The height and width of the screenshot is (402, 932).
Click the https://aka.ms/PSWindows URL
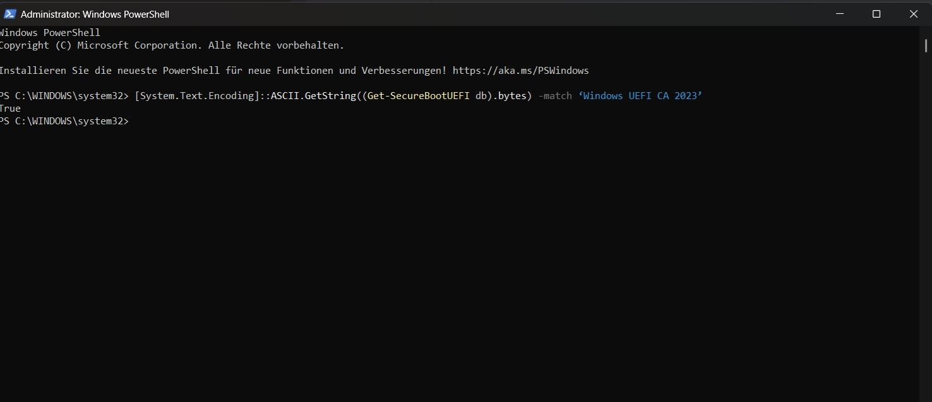(x=520, y=71)
